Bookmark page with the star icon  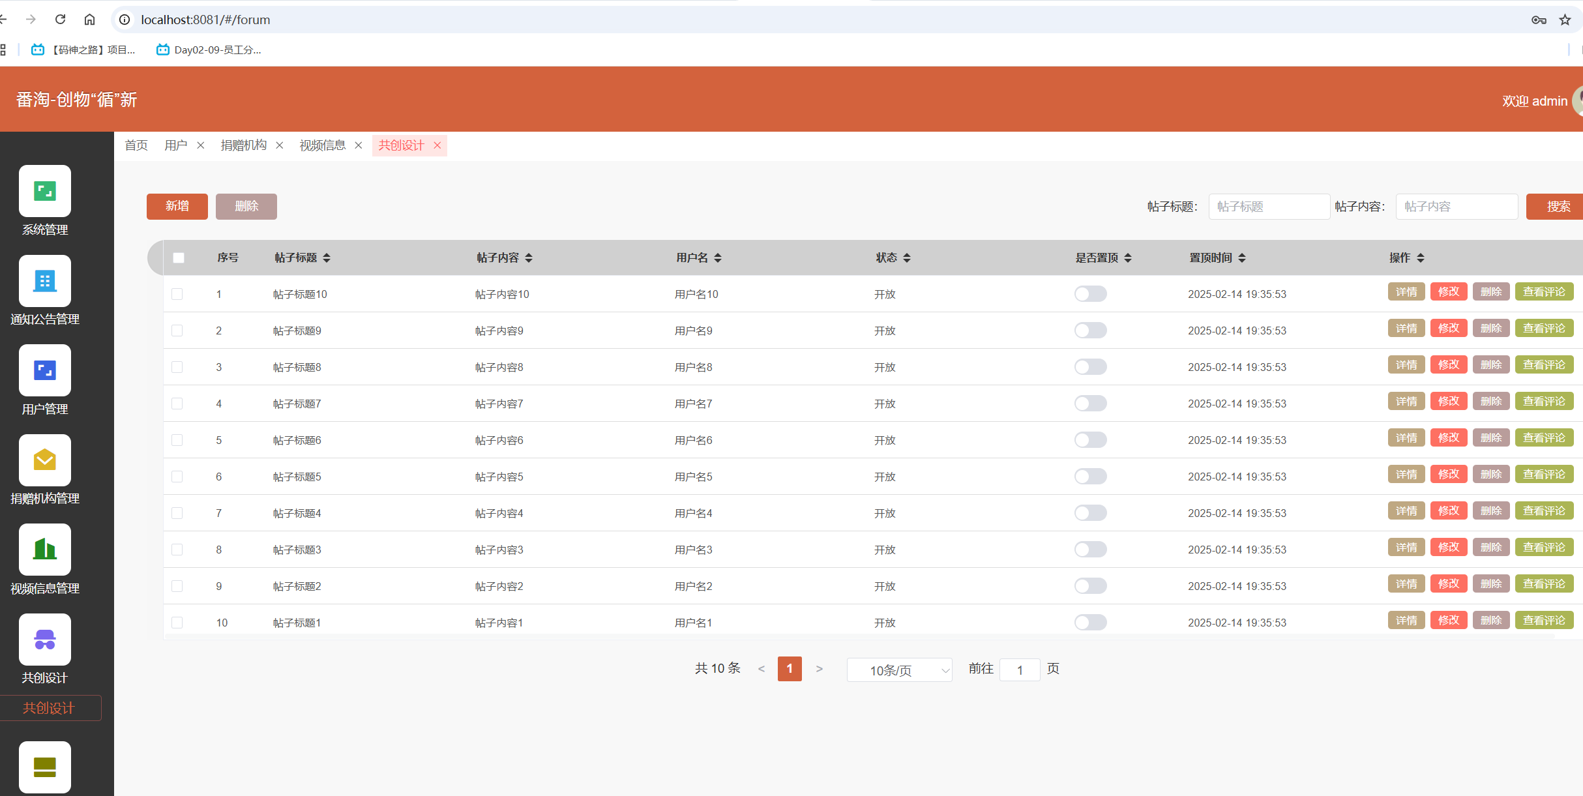pos(1565,20)
